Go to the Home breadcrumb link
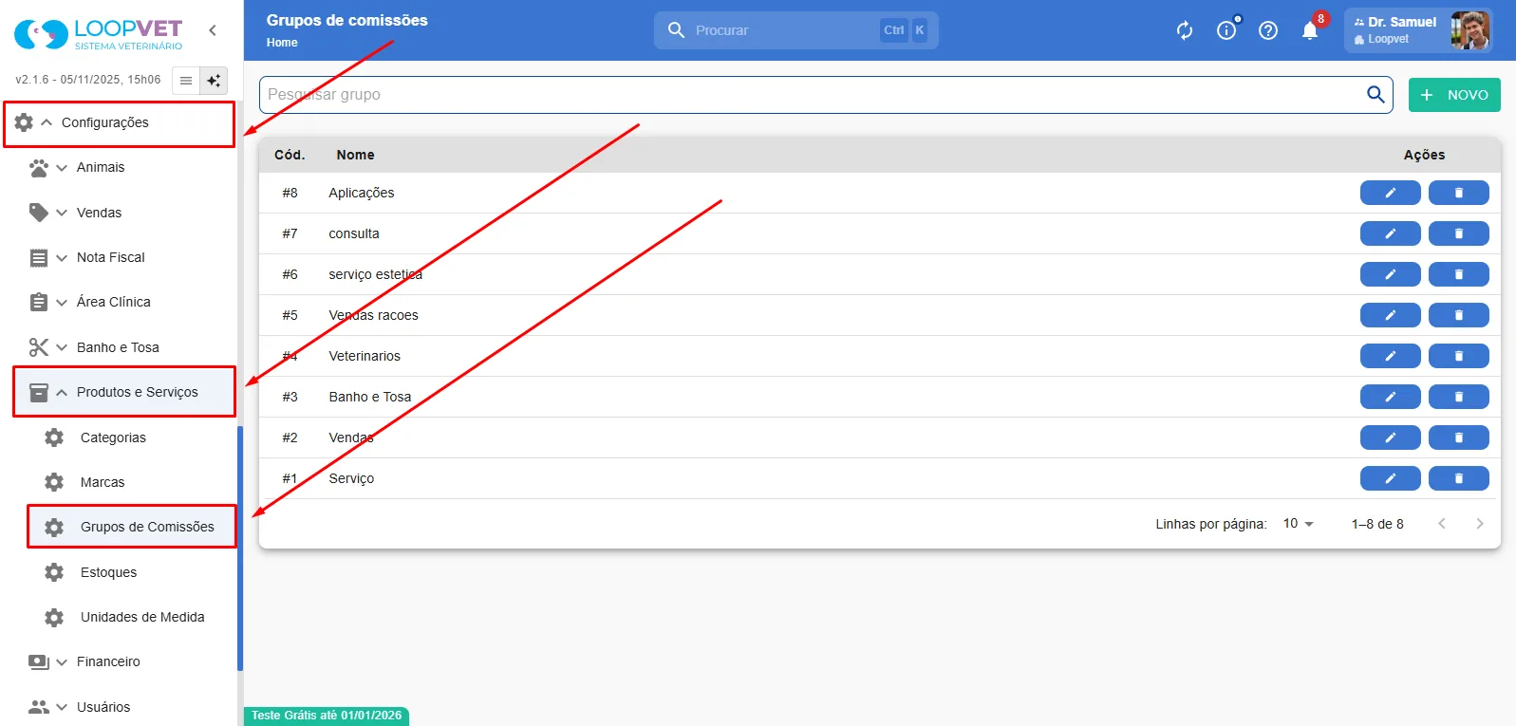This screenshot has width=1516, height=726. coord(282,43)
